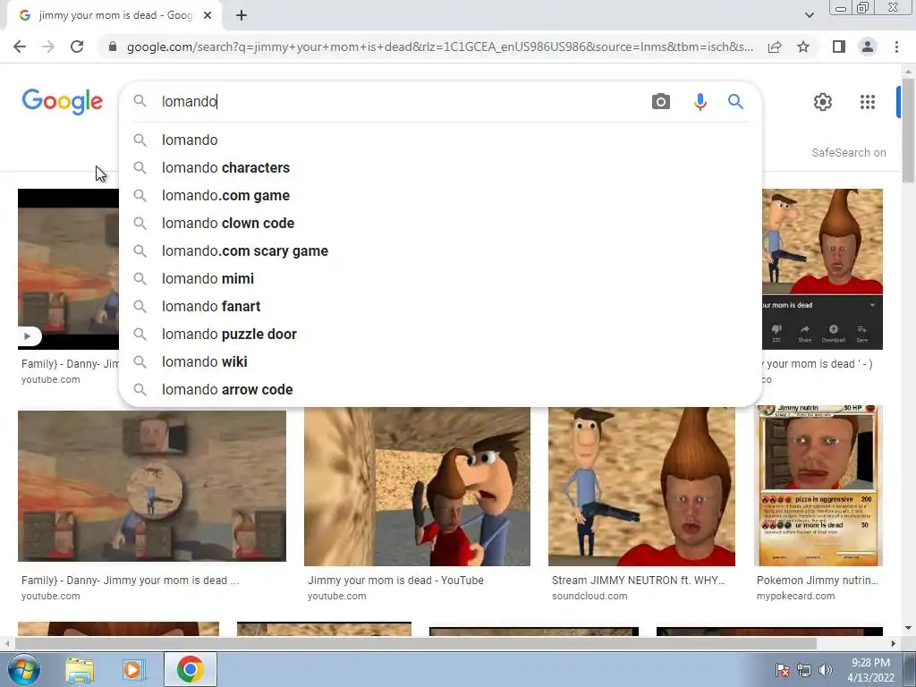Select 'lomando puzzle door' suggestion
Screen dimensions: 916x687
[x=440, y=335]
